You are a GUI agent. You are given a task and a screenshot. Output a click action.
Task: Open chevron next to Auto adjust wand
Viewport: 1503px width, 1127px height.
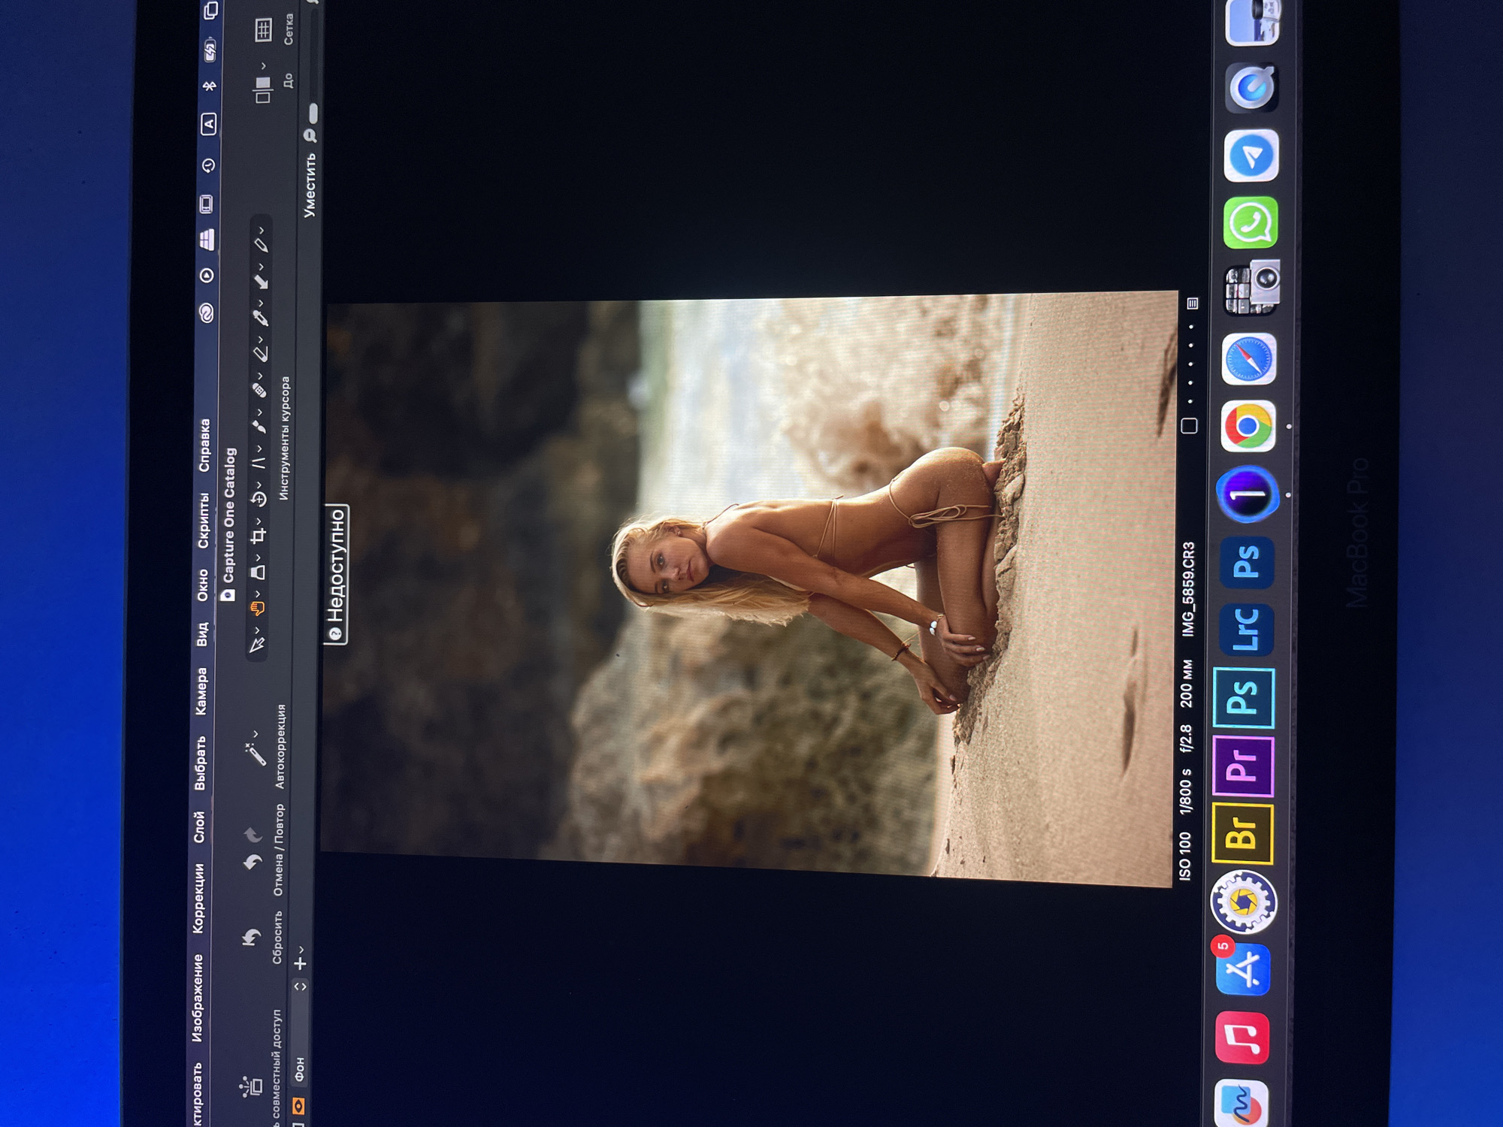[x=256, y=734]
